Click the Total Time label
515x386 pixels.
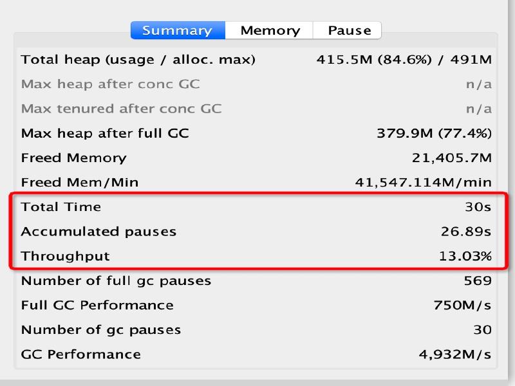tap(61, 207)
